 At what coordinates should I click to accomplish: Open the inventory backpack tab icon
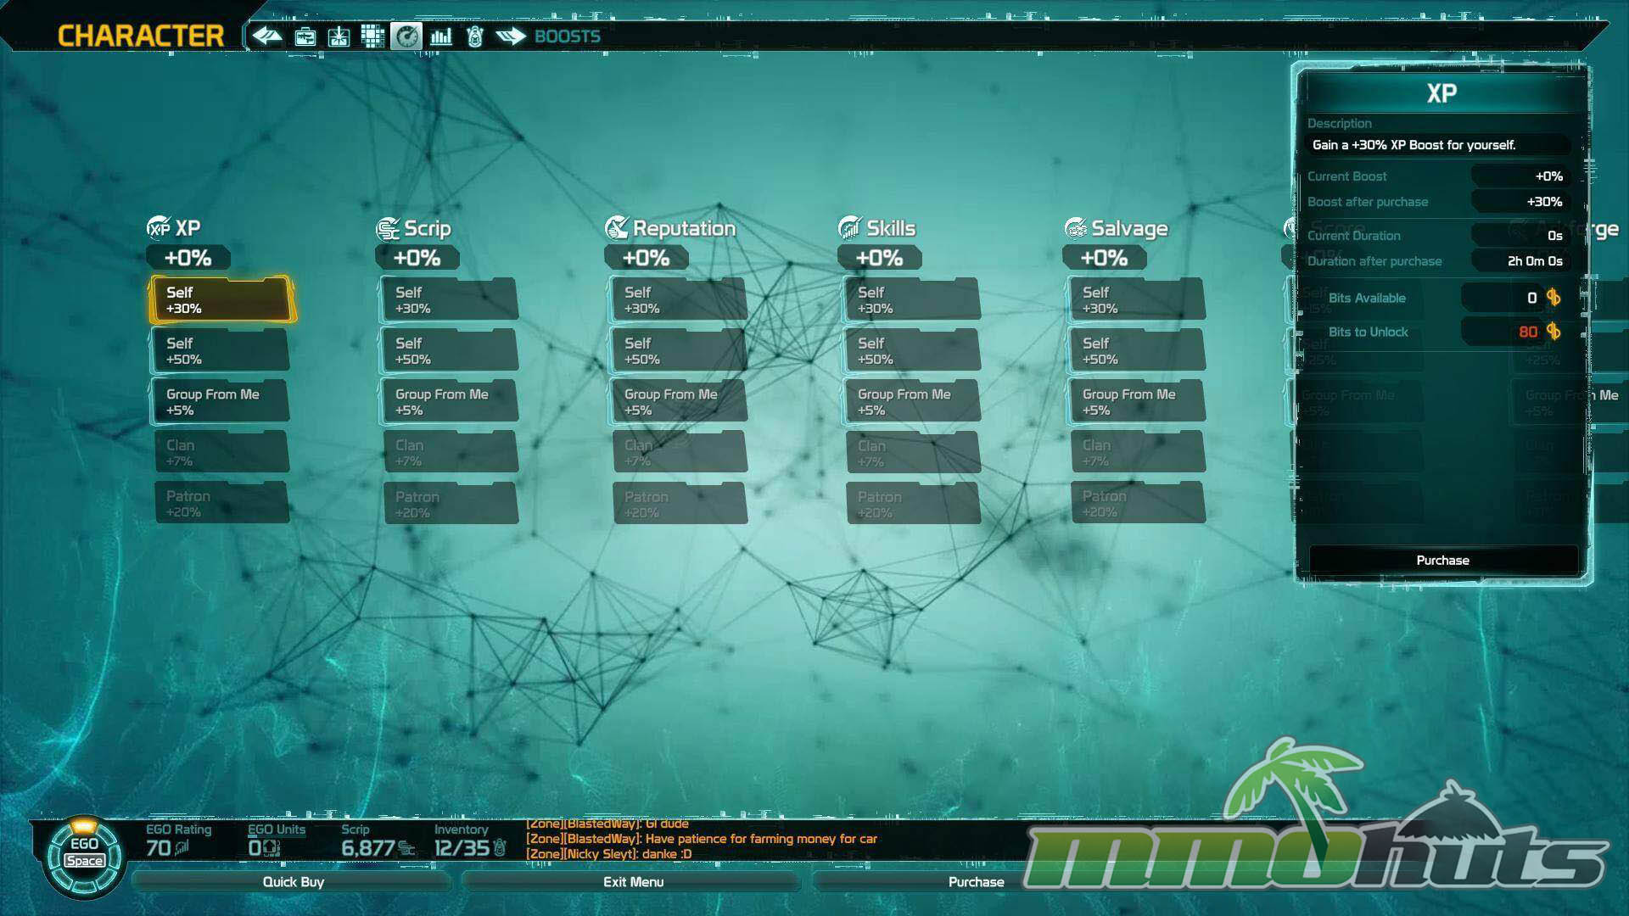point(475,36)
